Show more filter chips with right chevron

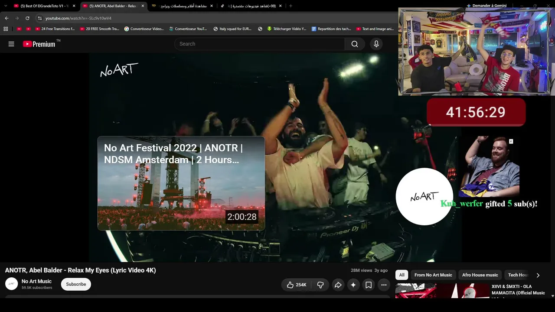[538, 275]
